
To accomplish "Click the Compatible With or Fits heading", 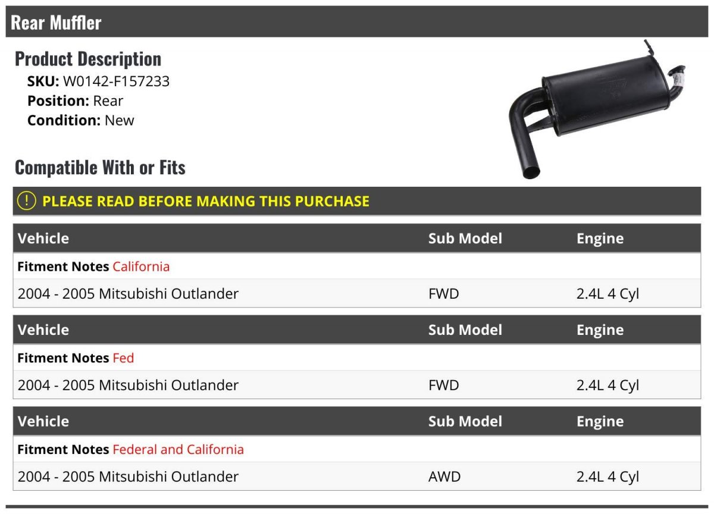I will pos(100,168).
